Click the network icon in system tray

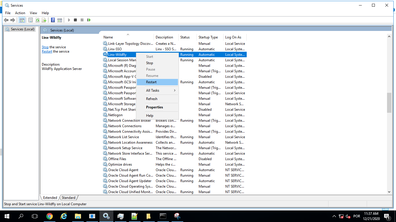pyautogui.click(x=341, y=216)
